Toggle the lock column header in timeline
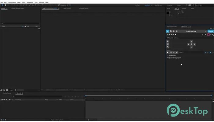 pyautogui.click(x=6, y=100)
